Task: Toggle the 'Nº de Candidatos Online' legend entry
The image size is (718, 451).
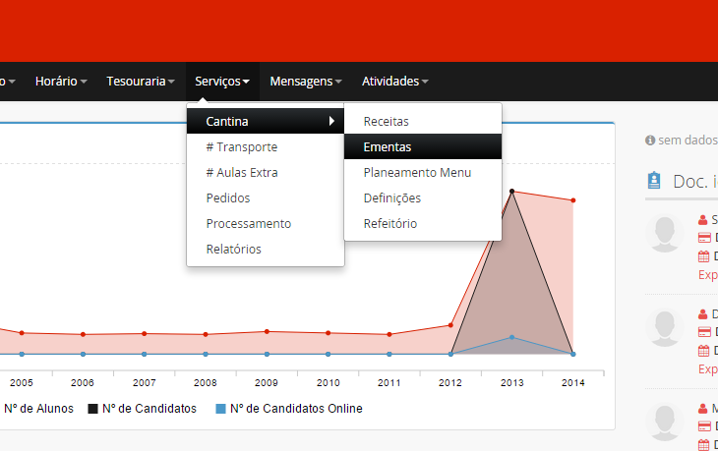Action: click(288, 409)
